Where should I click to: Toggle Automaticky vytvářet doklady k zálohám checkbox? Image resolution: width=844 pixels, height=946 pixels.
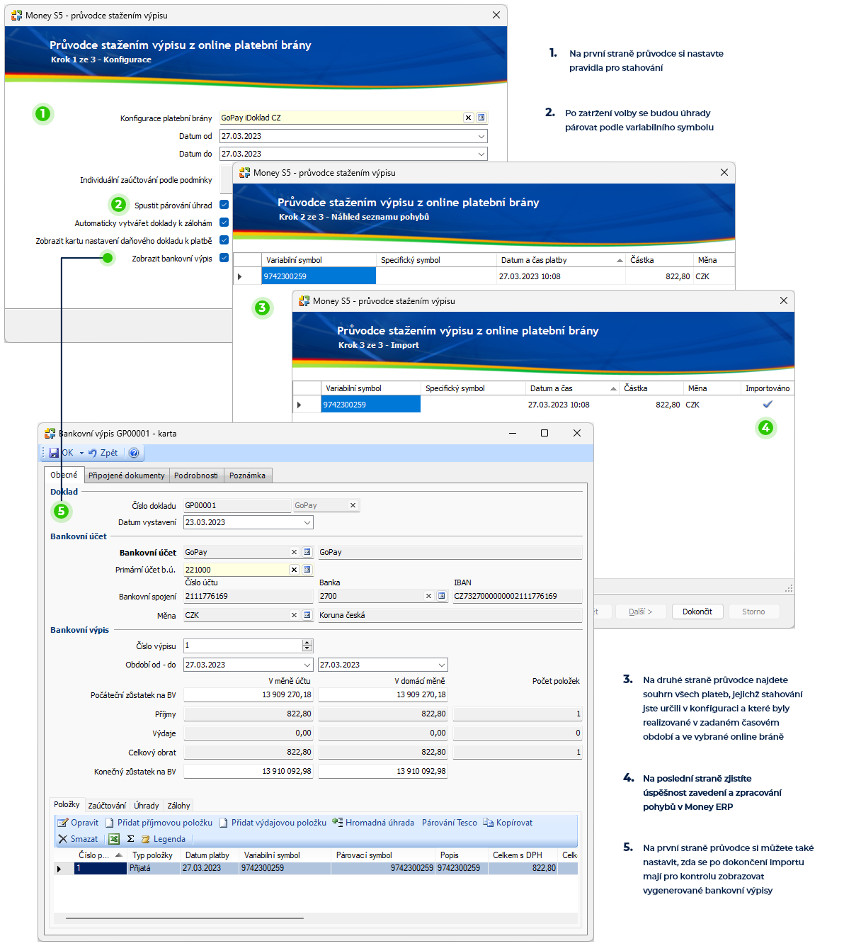pos(224,223)
